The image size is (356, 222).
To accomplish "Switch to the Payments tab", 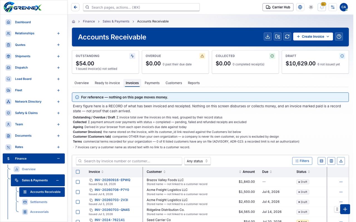I will [152, 83].
